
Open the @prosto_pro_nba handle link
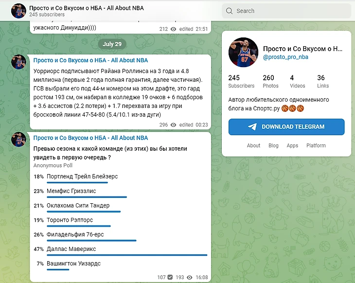click(285, 57)
